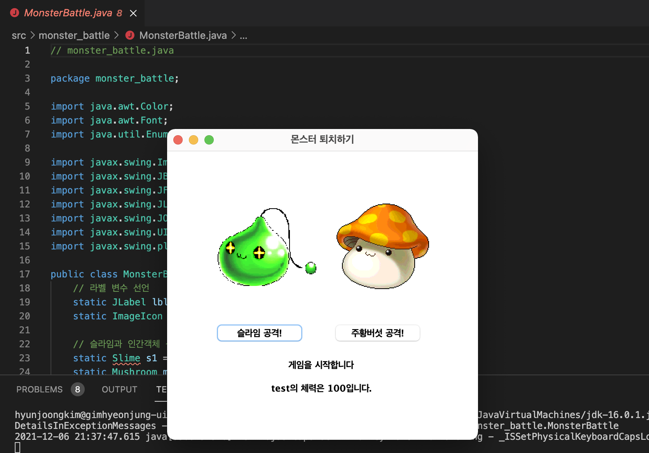Click the terminal cursor block
Screen dimensions: 649x453
point(17,448)
